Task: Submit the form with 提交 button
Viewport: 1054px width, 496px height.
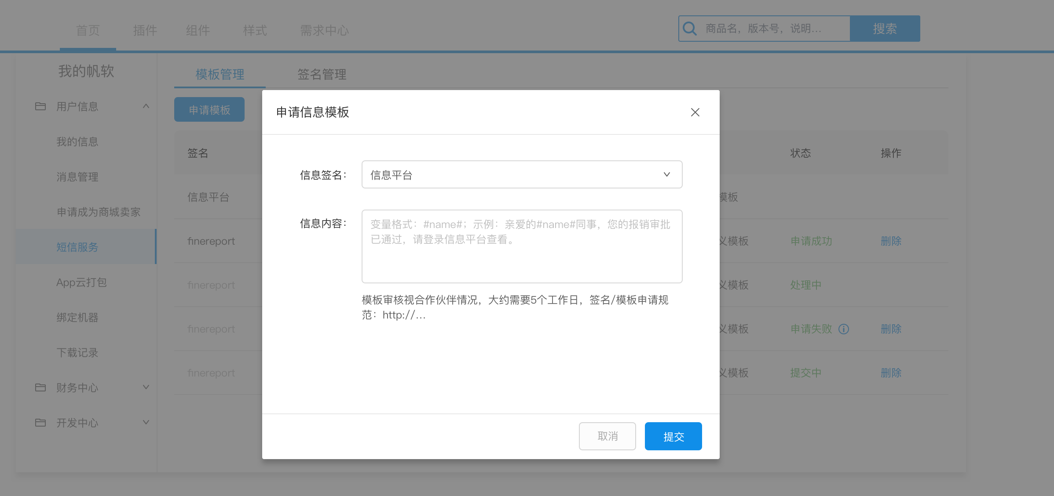Action: tap(673, 436)
